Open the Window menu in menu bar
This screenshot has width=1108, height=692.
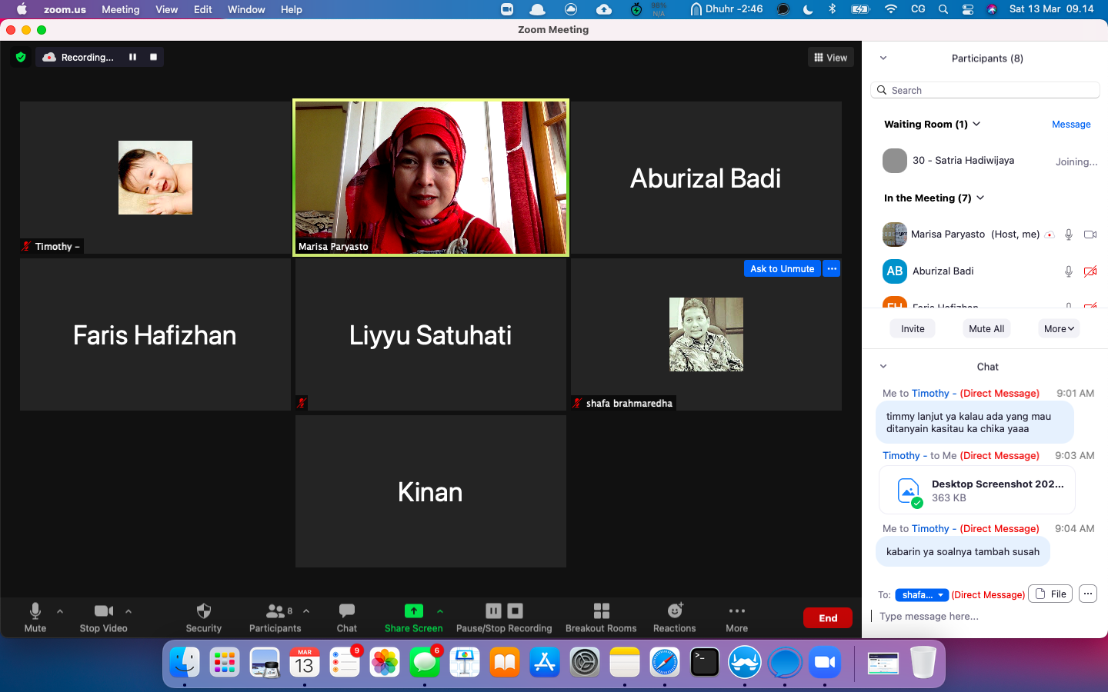246,9
